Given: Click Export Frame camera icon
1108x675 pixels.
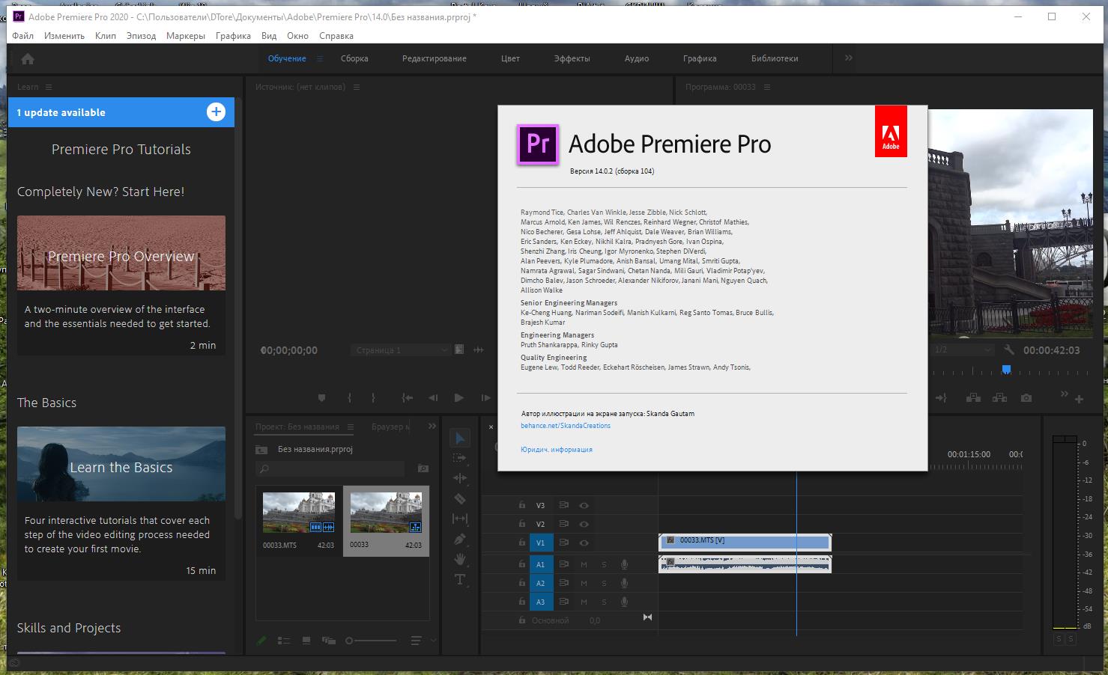Looking at the screenshot, I should click(x=1026, y=398).
